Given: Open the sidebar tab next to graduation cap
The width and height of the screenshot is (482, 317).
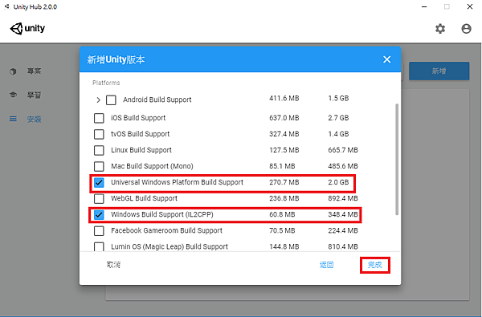Looking at the screenshot, I should click(34, 95).
